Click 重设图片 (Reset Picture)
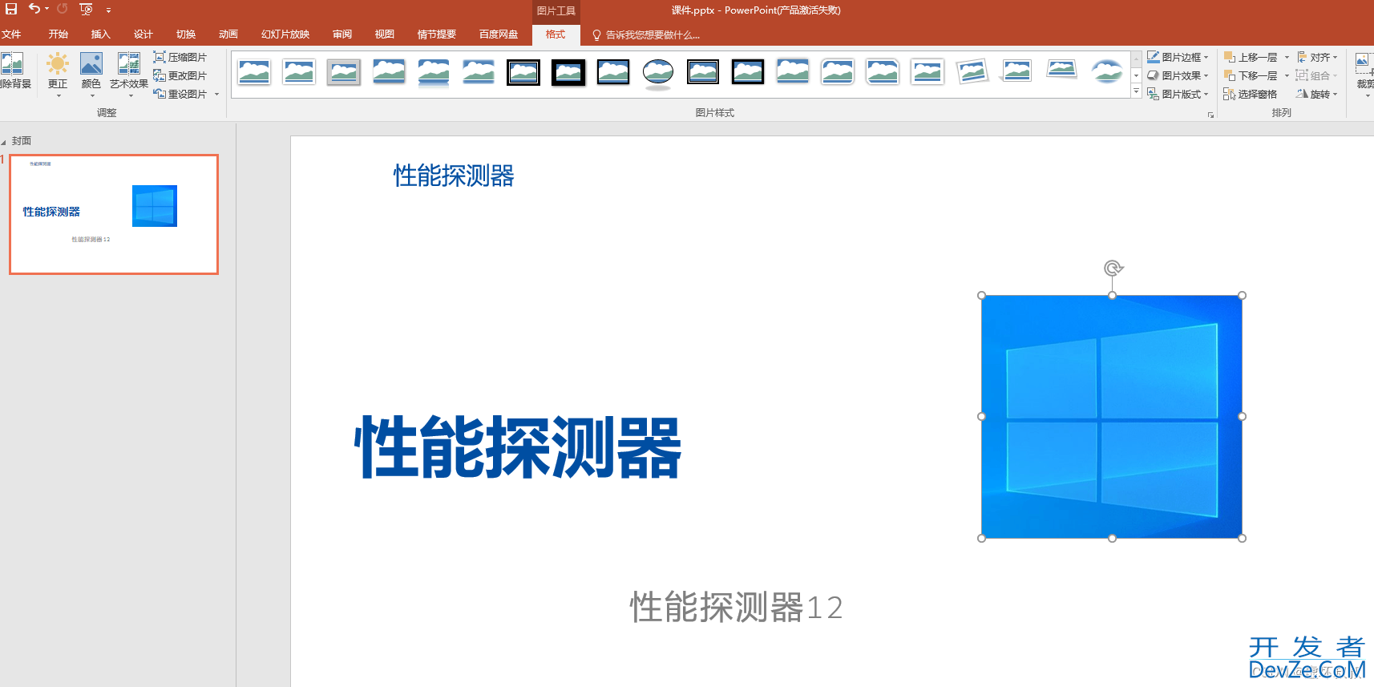The height and width of the screenshot is (687, 1374). tap(180, 94)
